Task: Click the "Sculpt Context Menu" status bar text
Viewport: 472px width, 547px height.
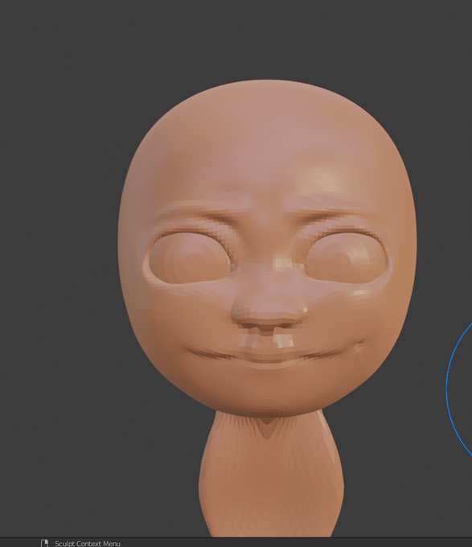Action: pyautogui.click(x=88, y=544)
